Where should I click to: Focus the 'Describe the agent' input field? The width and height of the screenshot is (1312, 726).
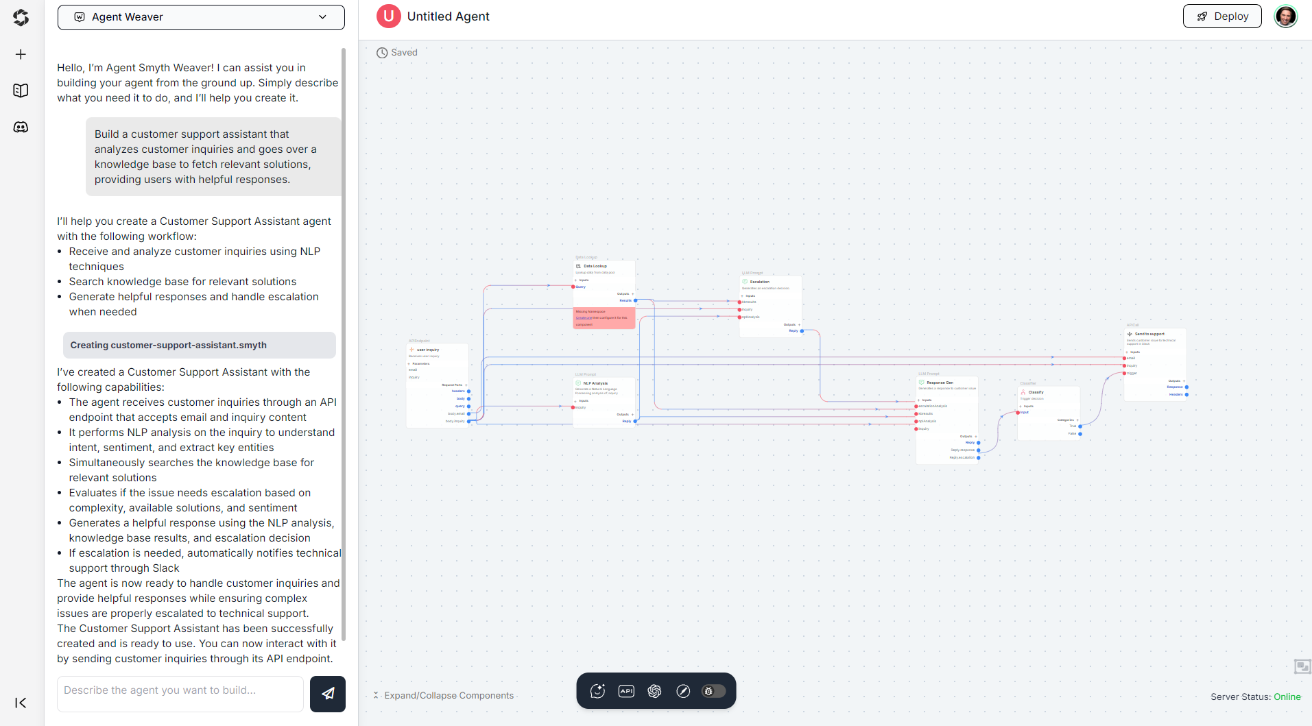tap(180, 694)
